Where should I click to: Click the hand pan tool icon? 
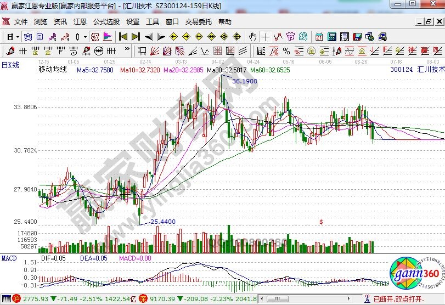[252, 37]
